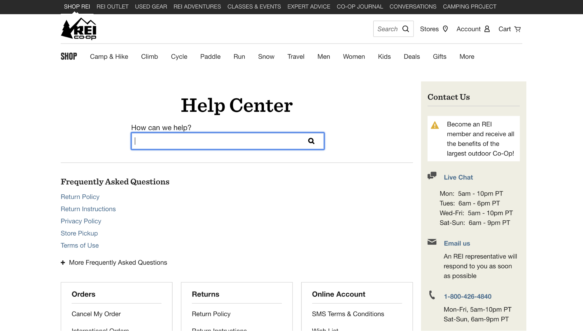The image size is (583, 331).
Task: Click the REI Co-op logo
Action: [x=78, y=29]
